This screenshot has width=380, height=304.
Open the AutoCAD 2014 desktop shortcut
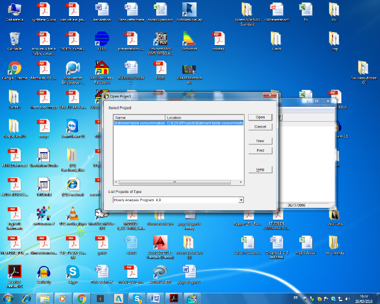pos(160,243)
